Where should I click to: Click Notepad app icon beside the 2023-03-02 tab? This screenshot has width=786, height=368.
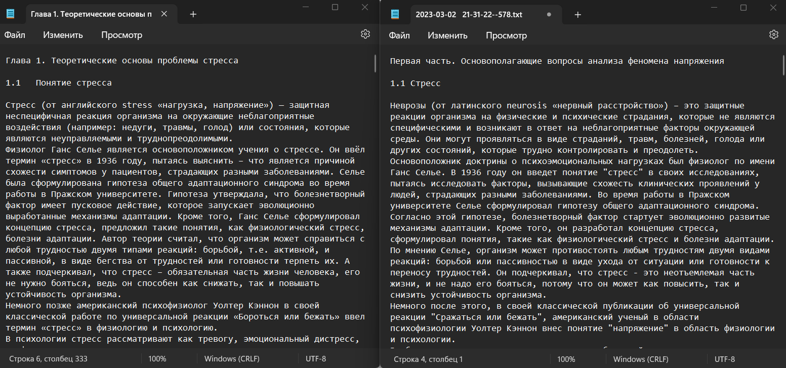coord(395,14)
